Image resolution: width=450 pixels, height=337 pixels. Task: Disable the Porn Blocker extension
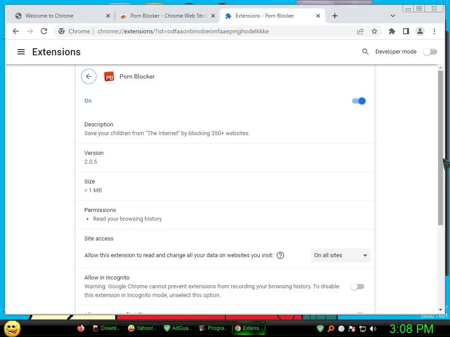(x=359, y=101)
